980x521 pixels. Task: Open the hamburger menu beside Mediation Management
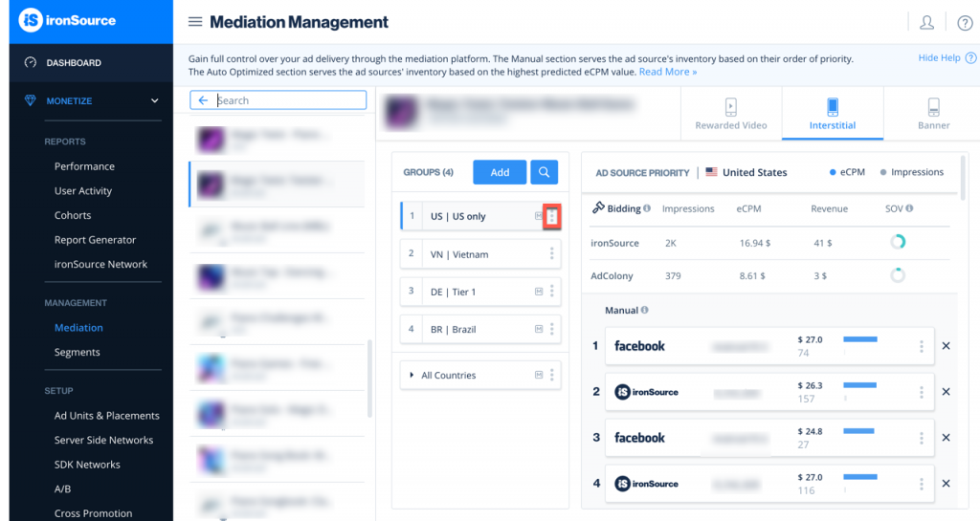[195, 22]
